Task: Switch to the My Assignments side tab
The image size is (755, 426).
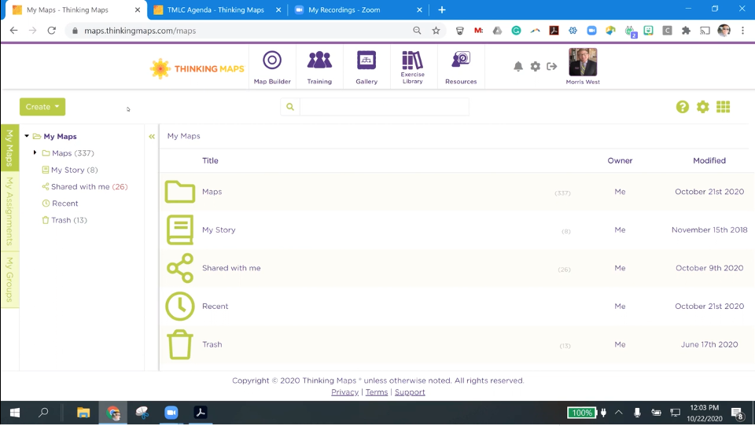Action: click(9, 211)
